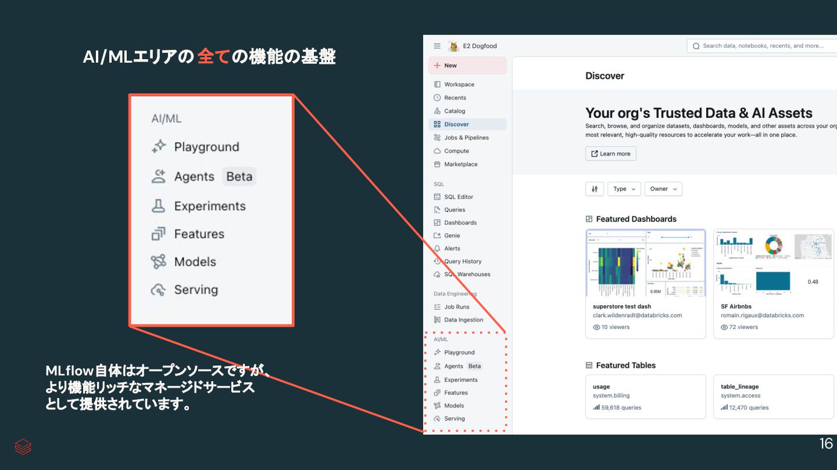Click clark.wildenradt@databricks.com owner text
This screenshot has width=837, height=470.
637,316
